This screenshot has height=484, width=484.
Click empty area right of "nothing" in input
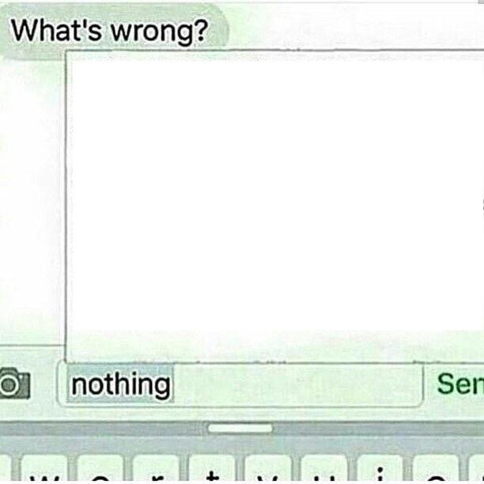pyautogui.click(x=297, y=384)
